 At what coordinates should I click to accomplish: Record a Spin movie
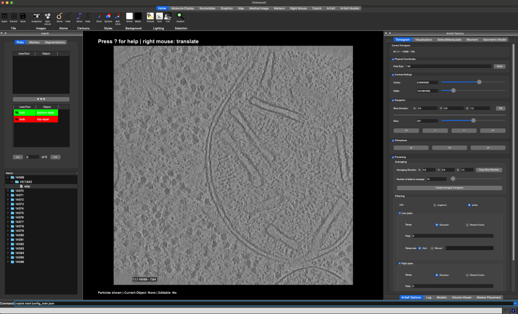(48, 19)
